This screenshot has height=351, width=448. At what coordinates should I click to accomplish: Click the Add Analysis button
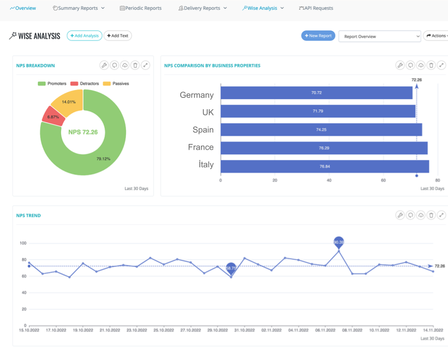84,35
